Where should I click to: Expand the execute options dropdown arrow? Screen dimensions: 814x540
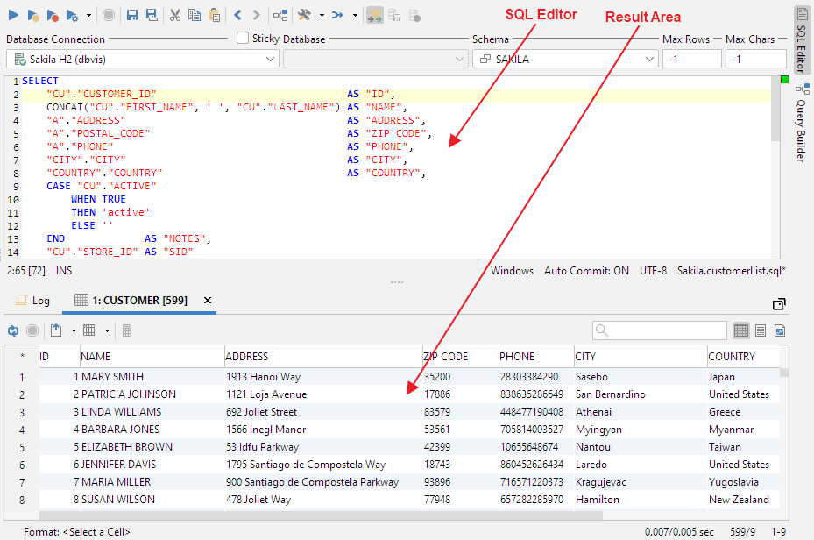coord(88,15)
